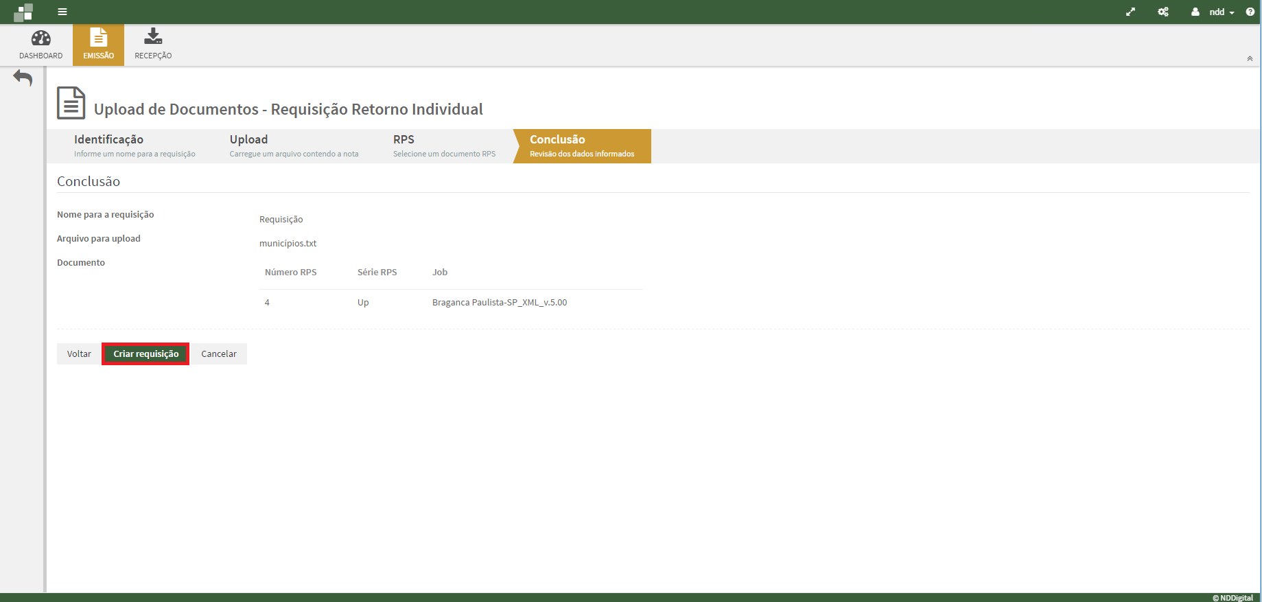This screenshot has height=602, width=1262.
Task: Click the Documento label
Action: [81, 262]
